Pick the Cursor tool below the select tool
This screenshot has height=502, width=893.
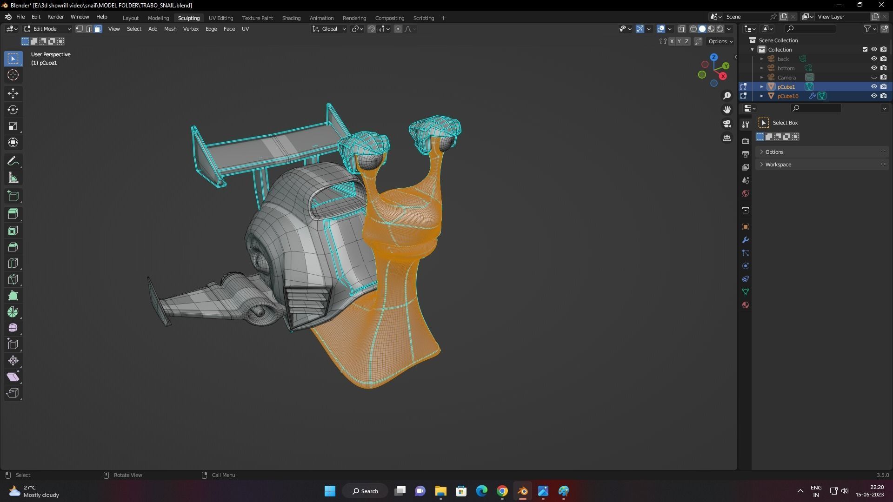13,75
